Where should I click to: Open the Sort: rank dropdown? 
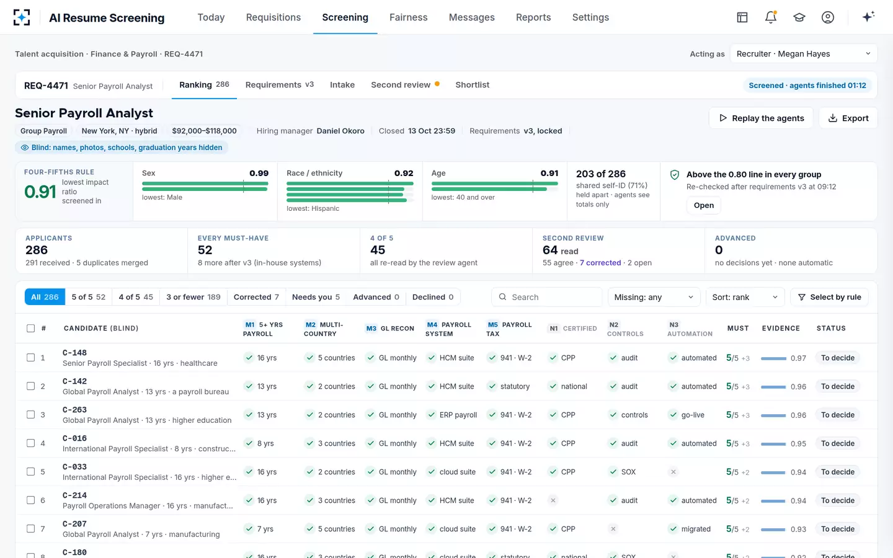[745, 297]
